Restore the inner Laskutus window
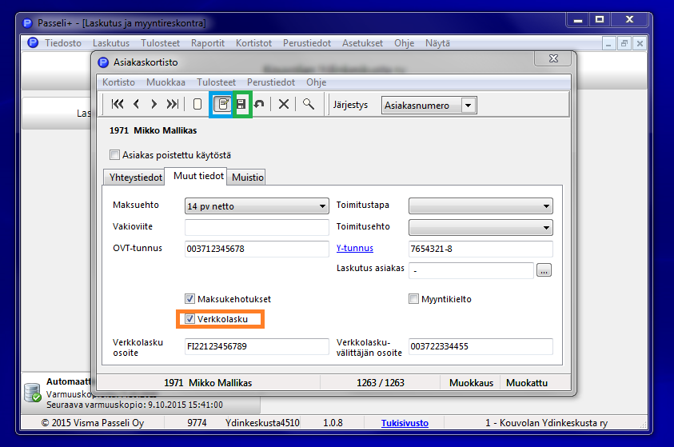The height and width of the screenshot is (447, 674). (624, 43)
